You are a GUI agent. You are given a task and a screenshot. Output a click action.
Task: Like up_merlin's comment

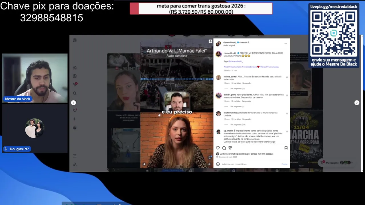pyautogui.click(x=287, y=131)
